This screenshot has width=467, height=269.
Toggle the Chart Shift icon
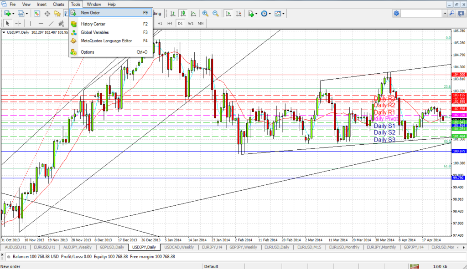239,13
